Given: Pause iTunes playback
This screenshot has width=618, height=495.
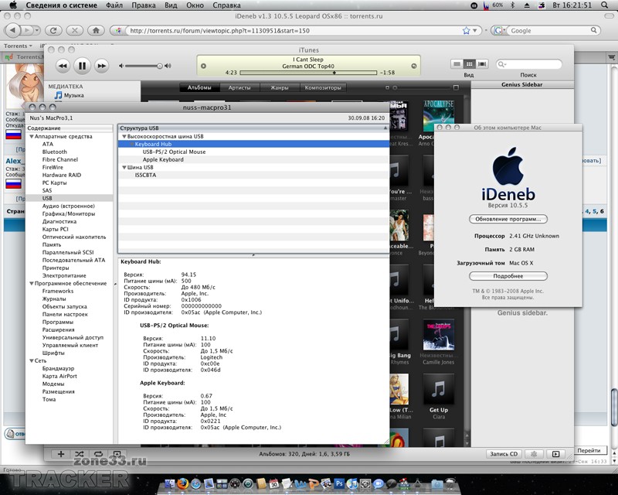Looking at the screenshot, I should [82, 66].
